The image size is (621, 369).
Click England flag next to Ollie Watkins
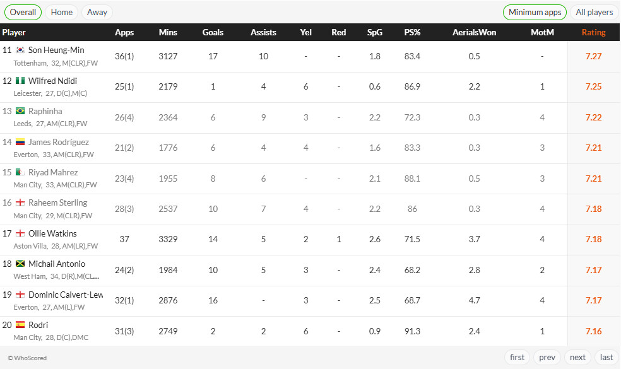pyautogui.click(x=20, y=233)
